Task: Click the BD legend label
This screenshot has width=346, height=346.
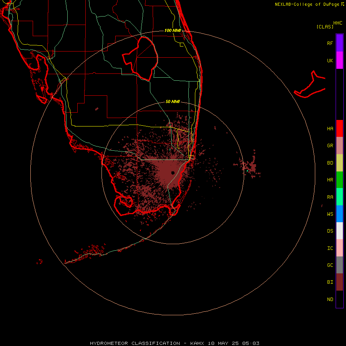Action: click(x=330, y=163)
